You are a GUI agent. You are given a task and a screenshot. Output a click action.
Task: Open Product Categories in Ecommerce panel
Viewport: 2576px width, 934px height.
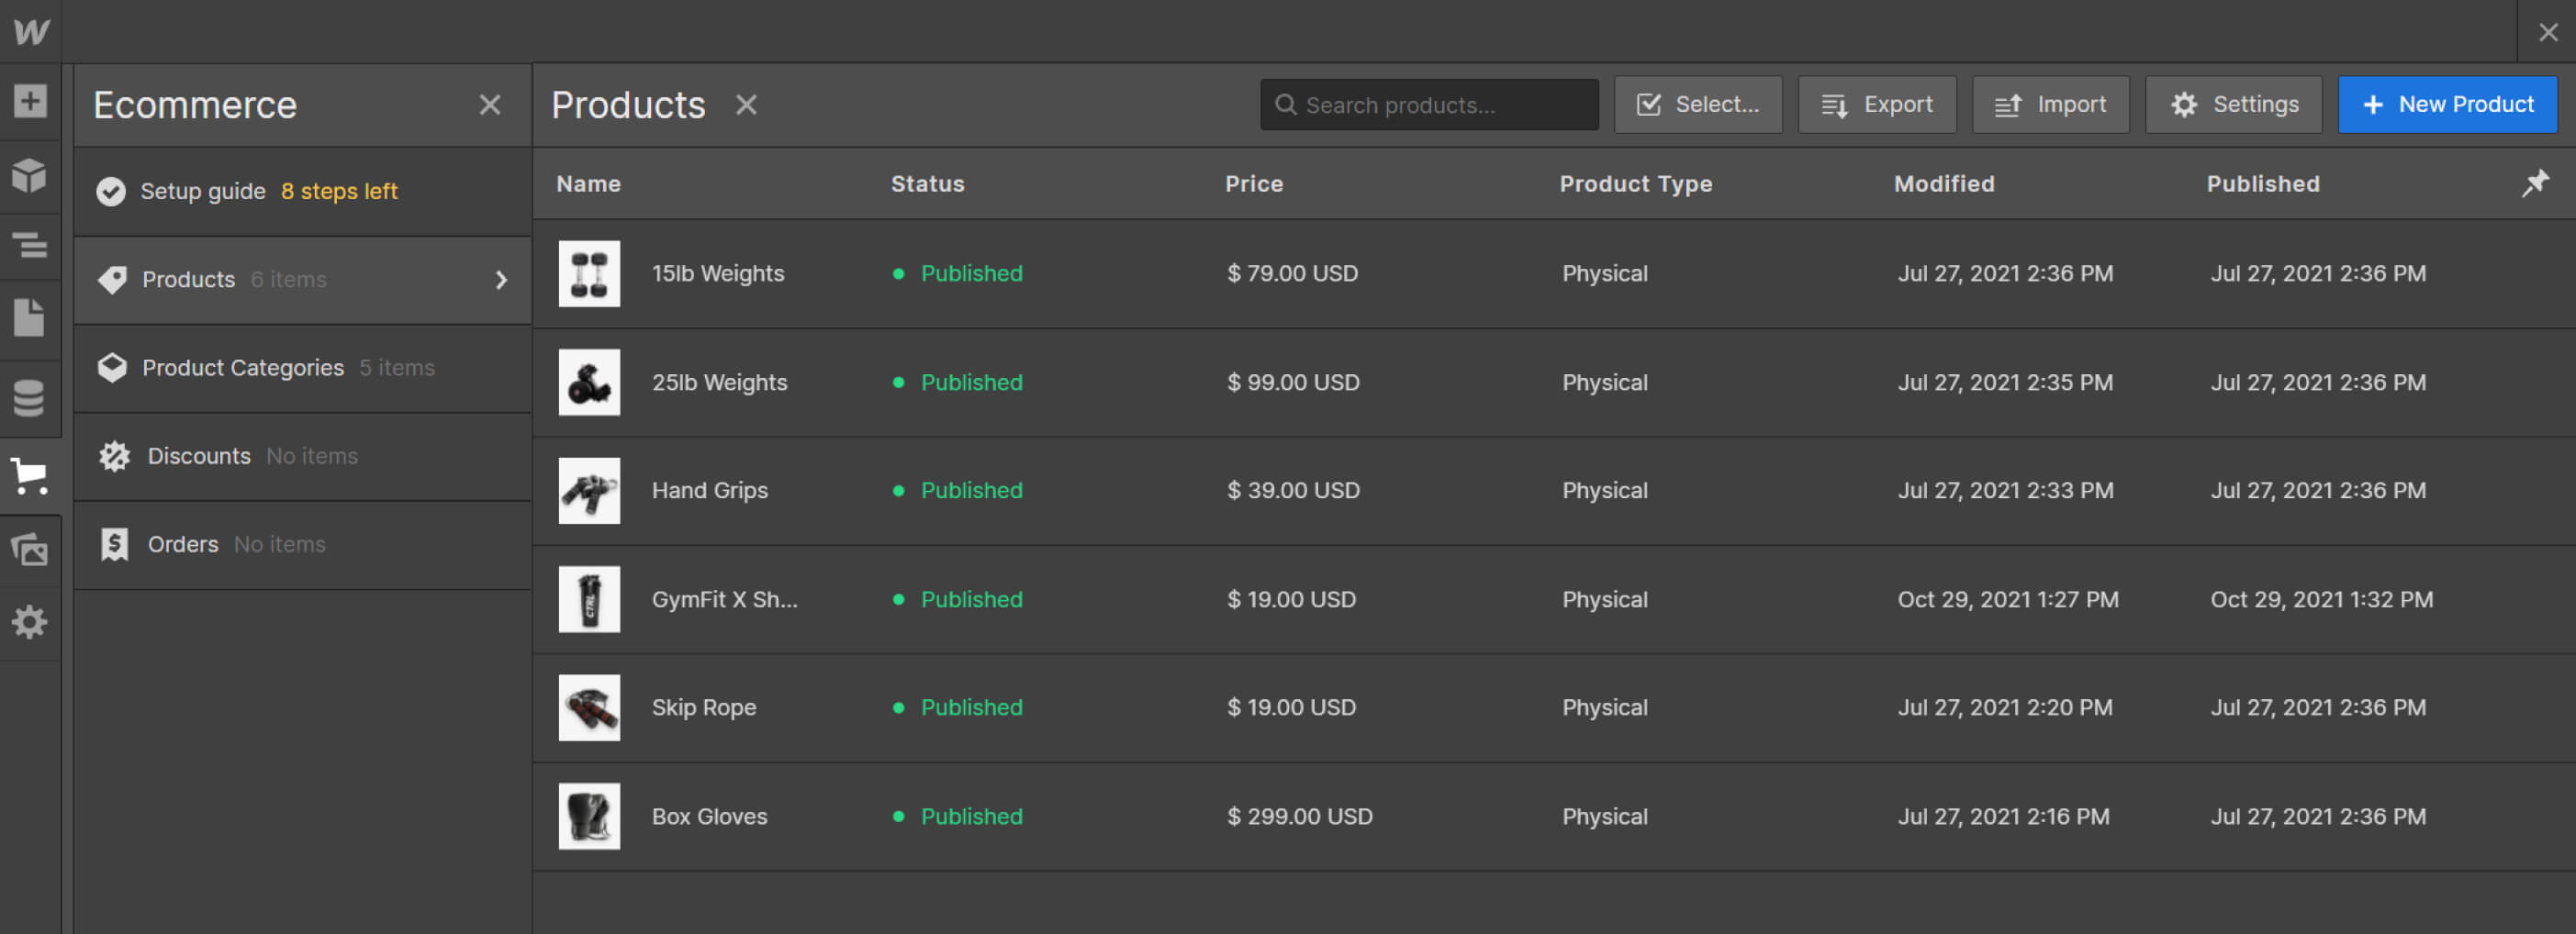243,368
